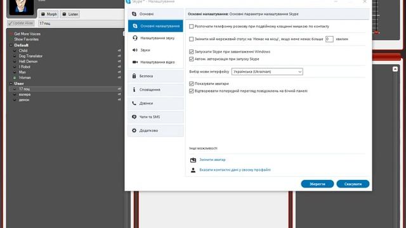
Task: Open the chat bubble Чати та SMS section
Action: pos(155,117)
